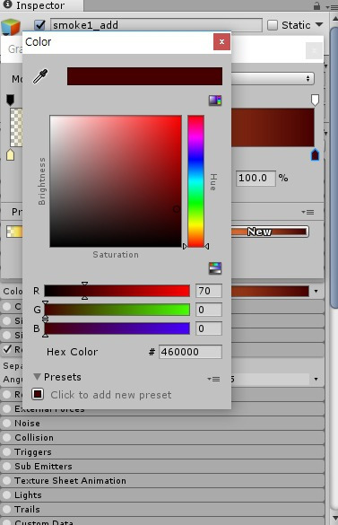This screenshot has height=525, width=338.
Task: Click the G channel slider
Action: (x=117, y=310)
